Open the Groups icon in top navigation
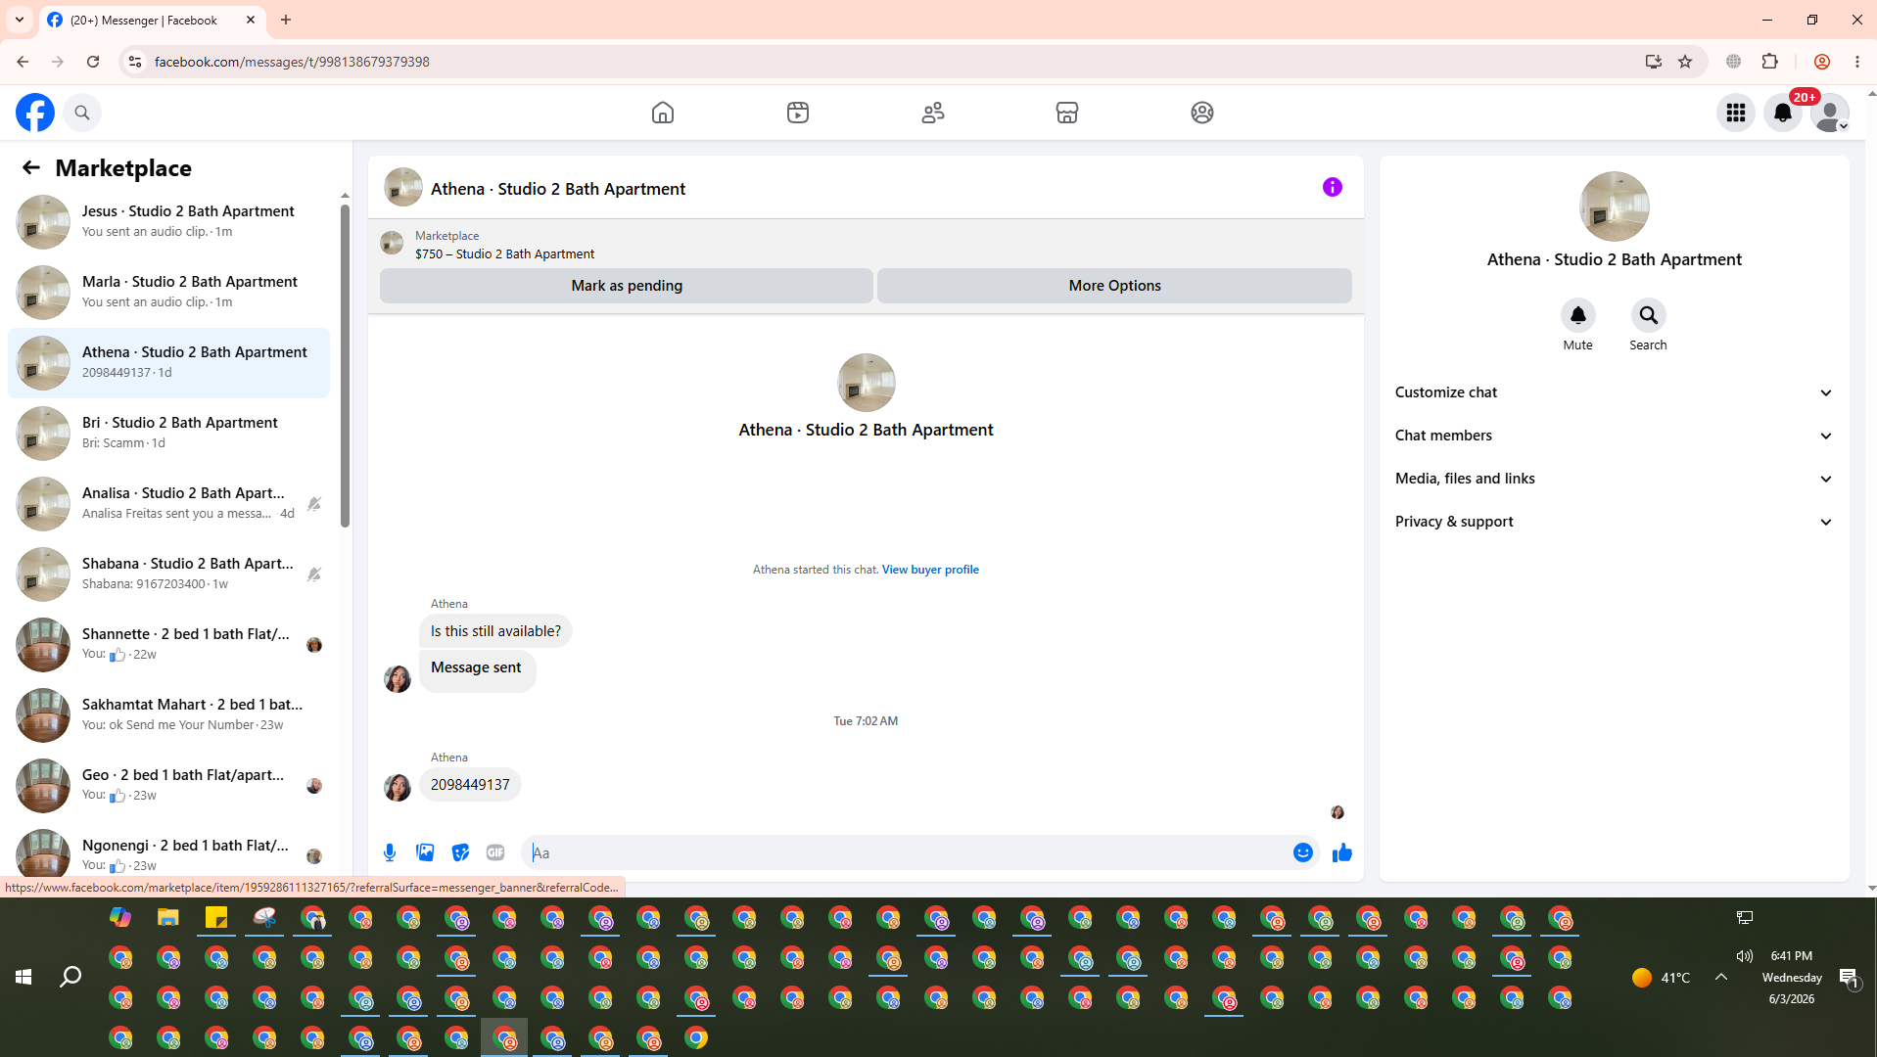 1202,113
